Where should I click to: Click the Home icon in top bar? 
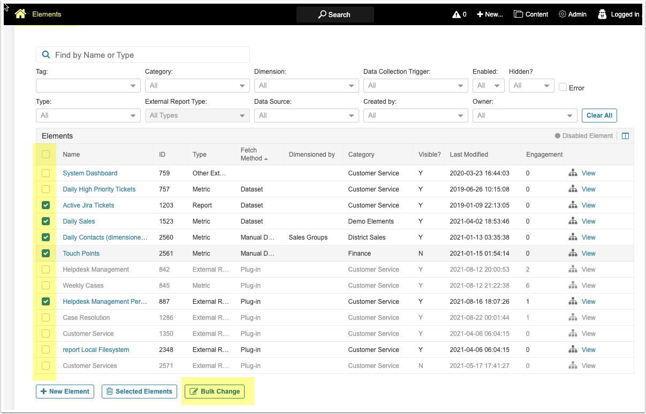[20, 14]
